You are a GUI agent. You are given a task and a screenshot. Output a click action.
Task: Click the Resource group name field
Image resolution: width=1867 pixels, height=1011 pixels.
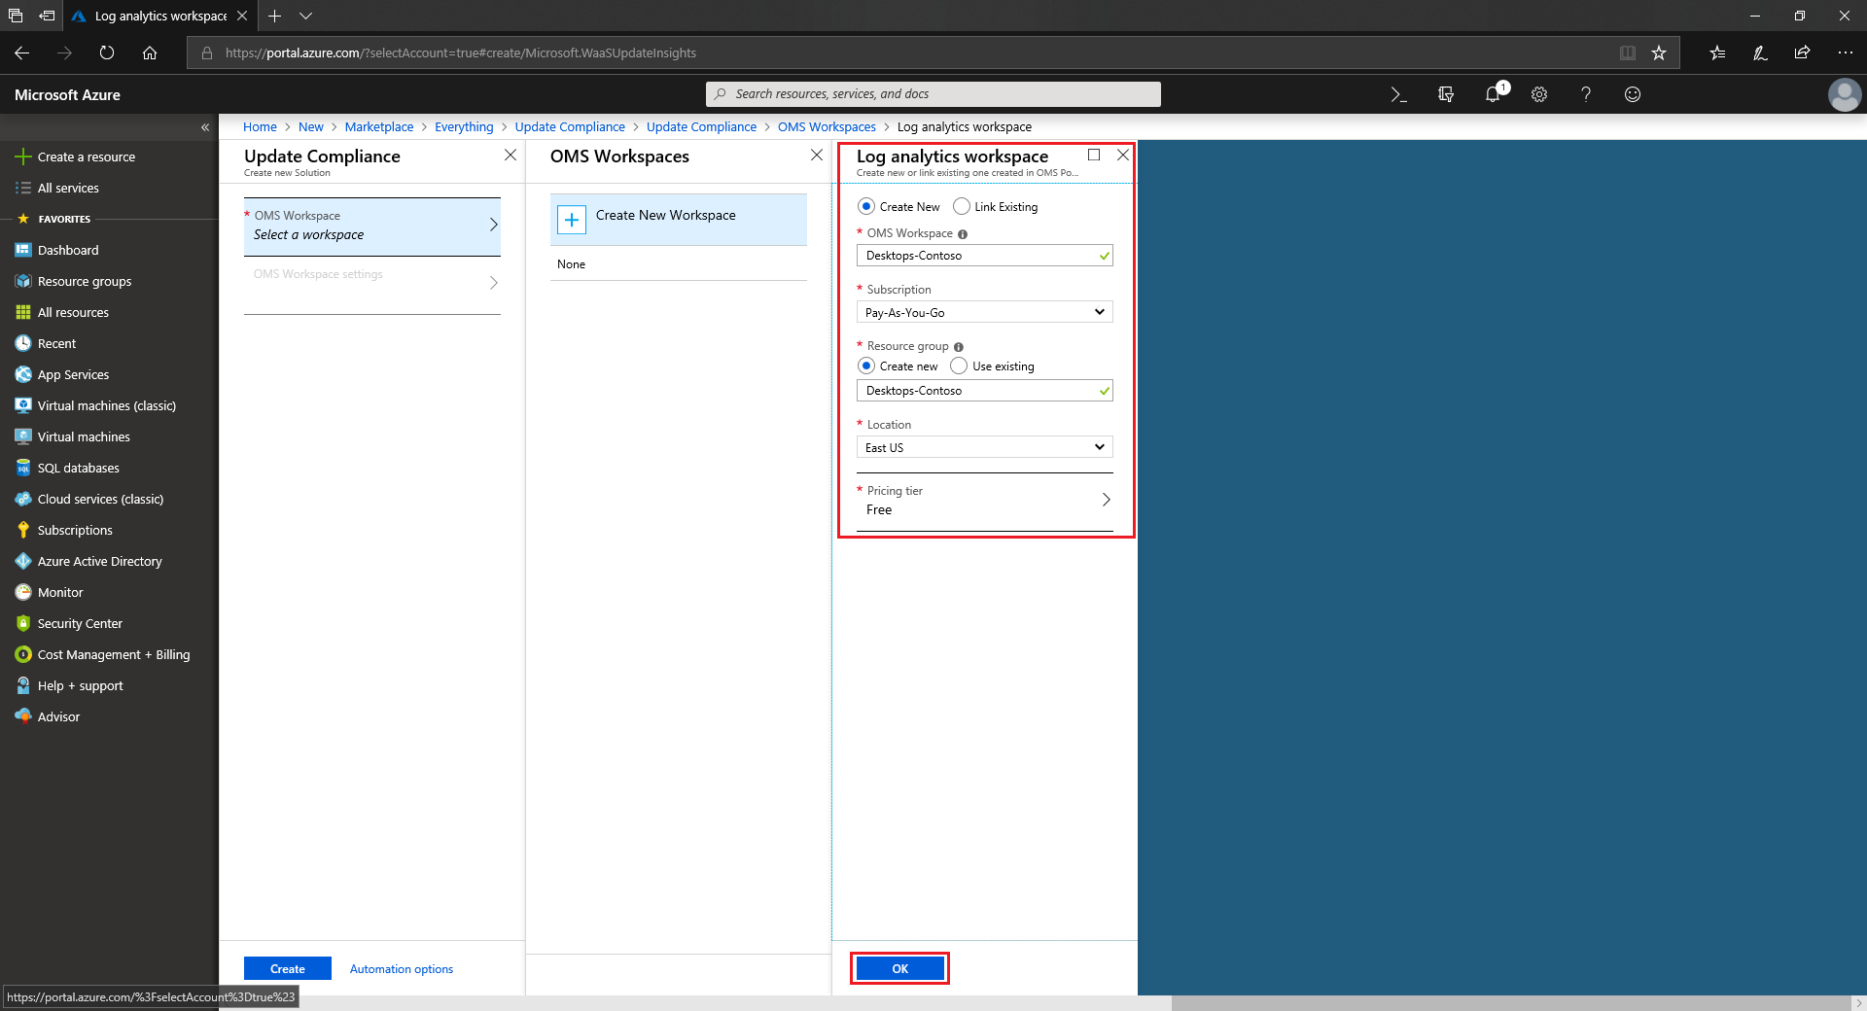pyautogui.click(x=984, y=391)
